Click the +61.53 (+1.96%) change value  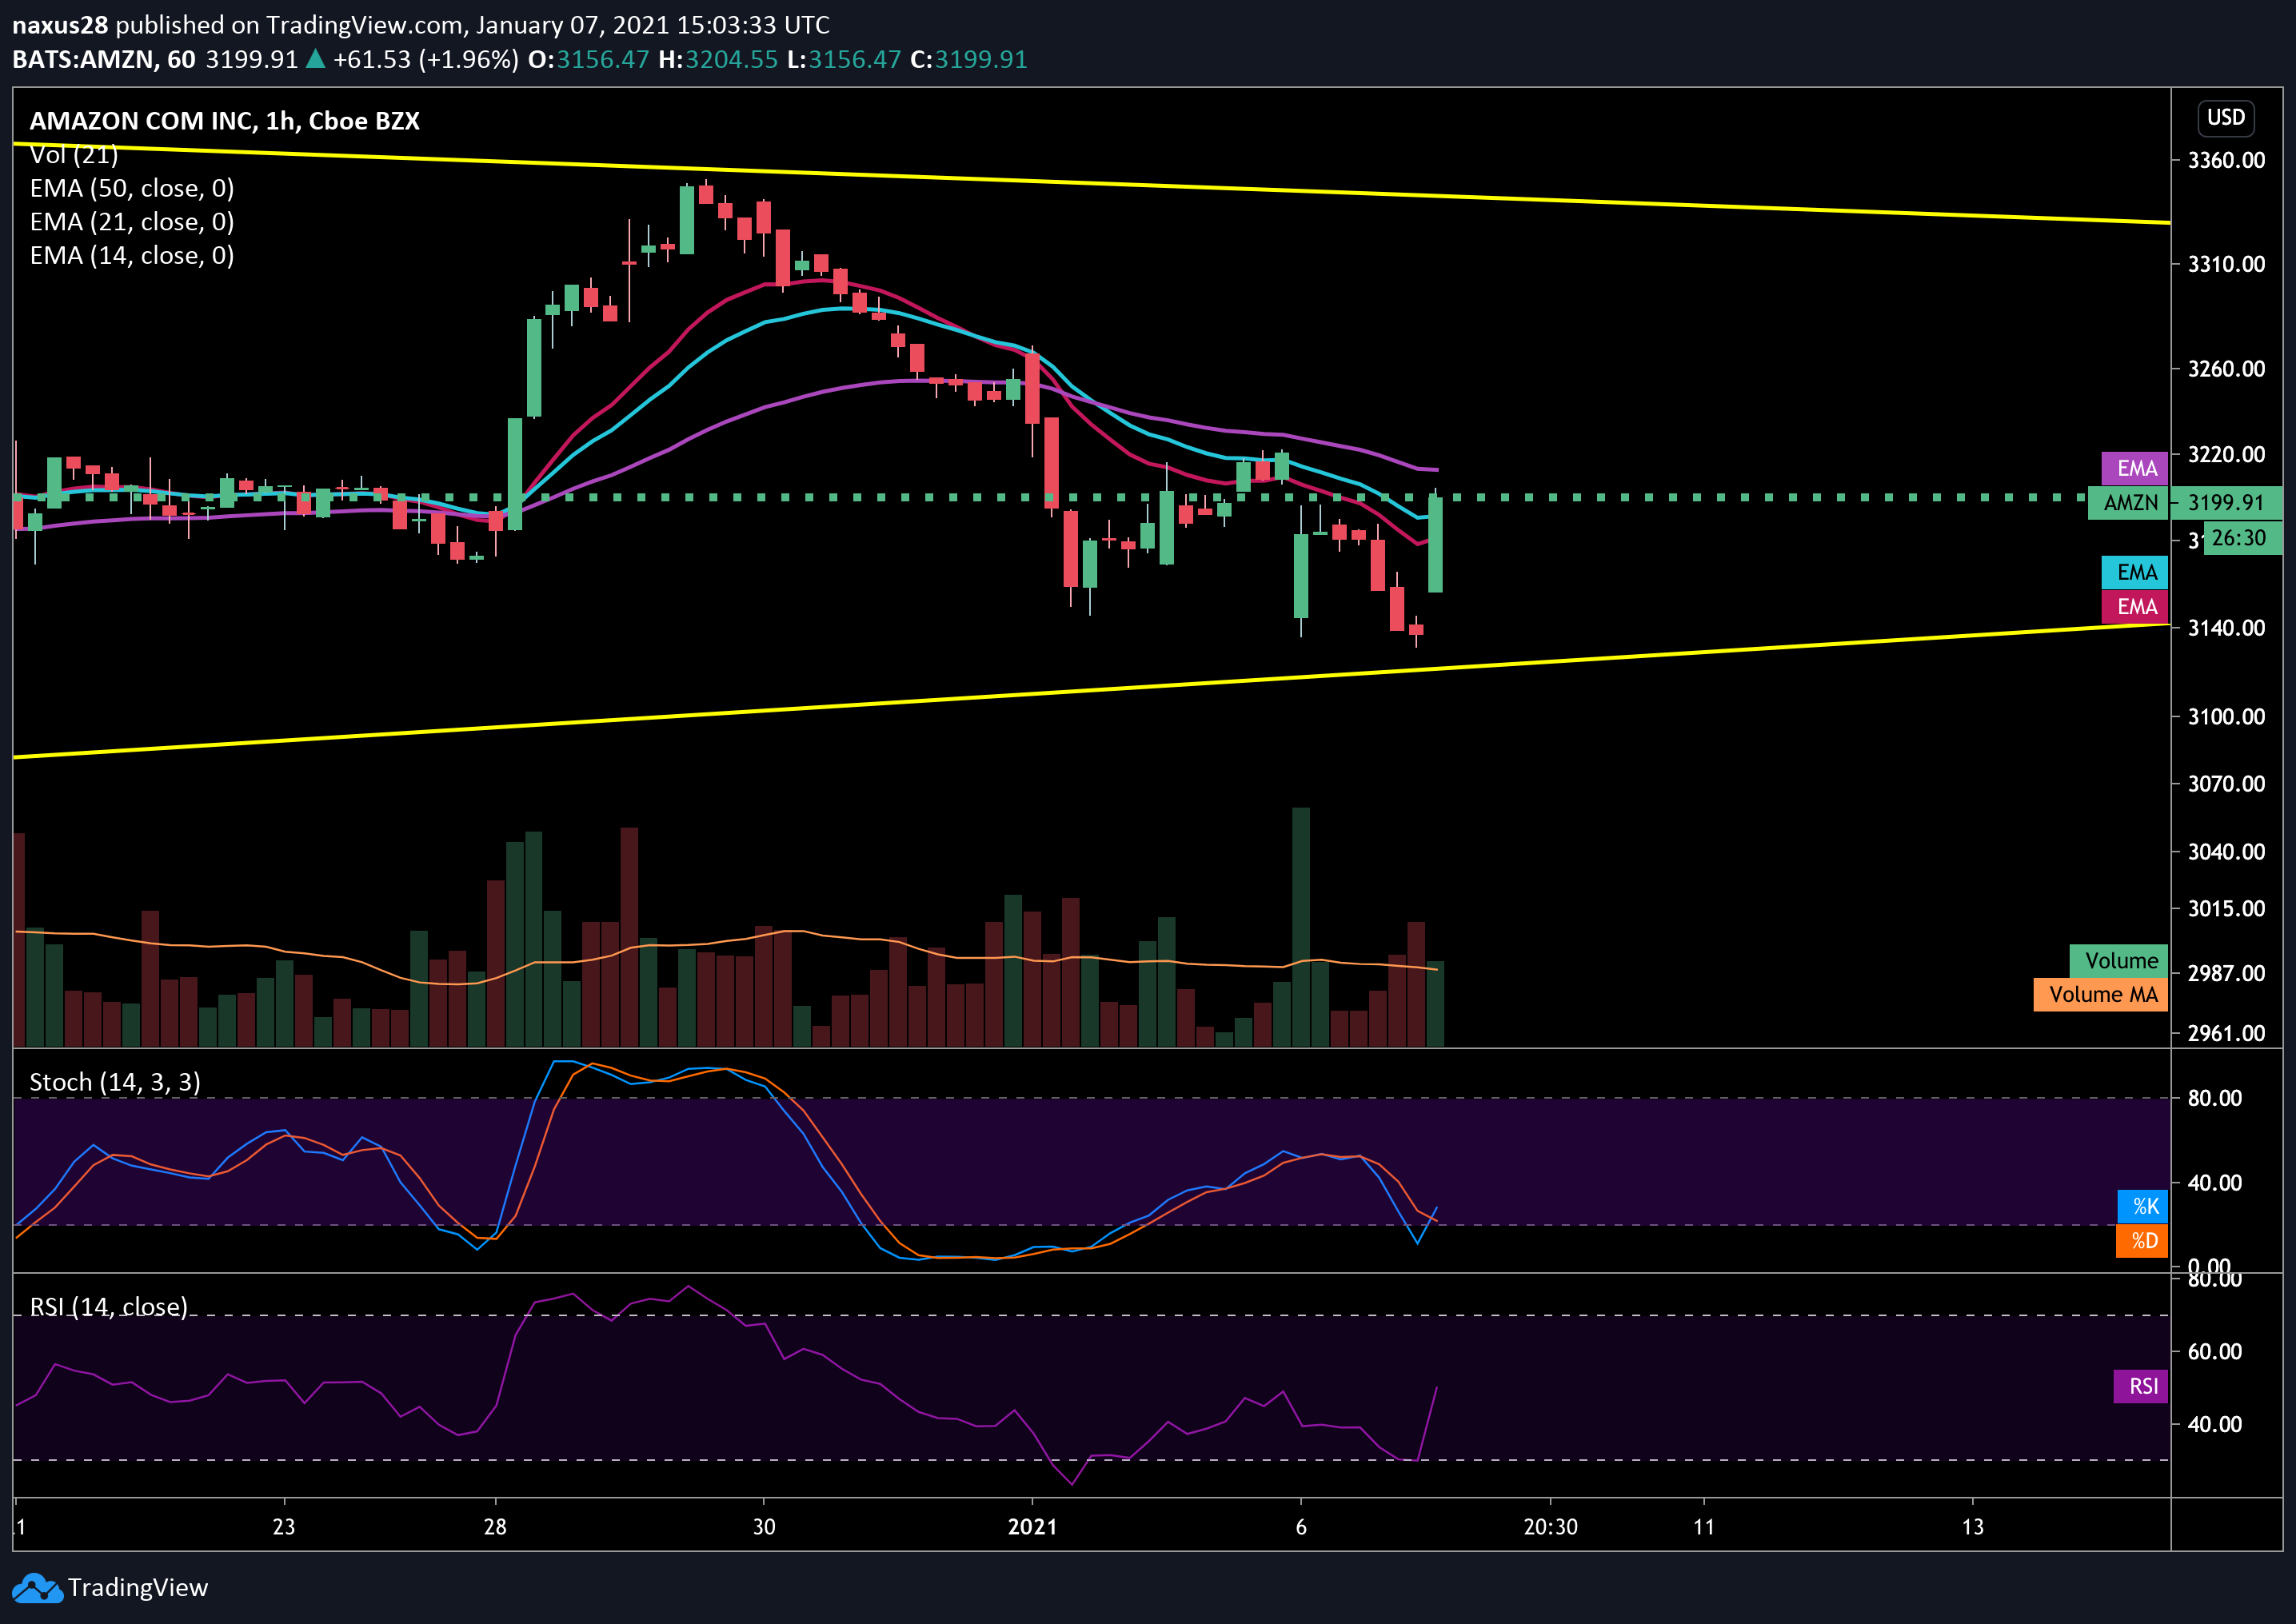tap(426, 60)
